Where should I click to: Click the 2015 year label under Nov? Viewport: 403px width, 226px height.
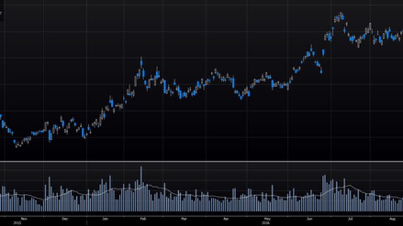pyautogui.click(x=17, y=223)
